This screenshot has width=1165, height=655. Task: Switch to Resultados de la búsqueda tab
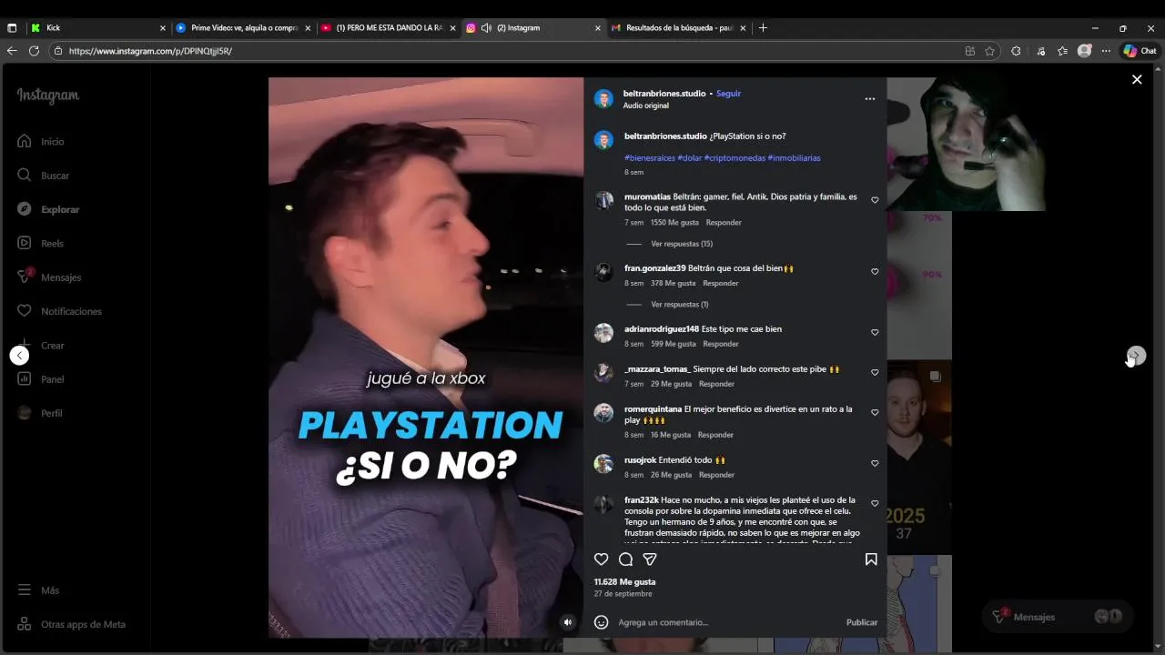[679, 28]
